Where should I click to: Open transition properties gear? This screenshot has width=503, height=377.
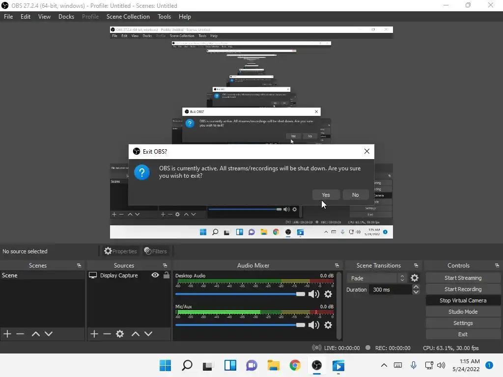[x=415, y=278]
